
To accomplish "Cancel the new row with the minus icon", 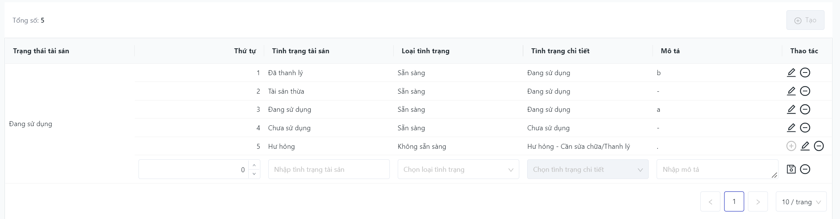I will click(x=805, y=169).
